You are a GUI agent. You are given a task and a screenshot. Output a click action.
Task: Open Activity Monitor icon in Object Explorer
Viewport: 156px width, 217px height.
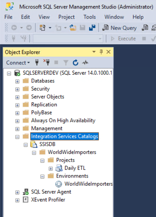pyautogui.click(x=85, y=63)
